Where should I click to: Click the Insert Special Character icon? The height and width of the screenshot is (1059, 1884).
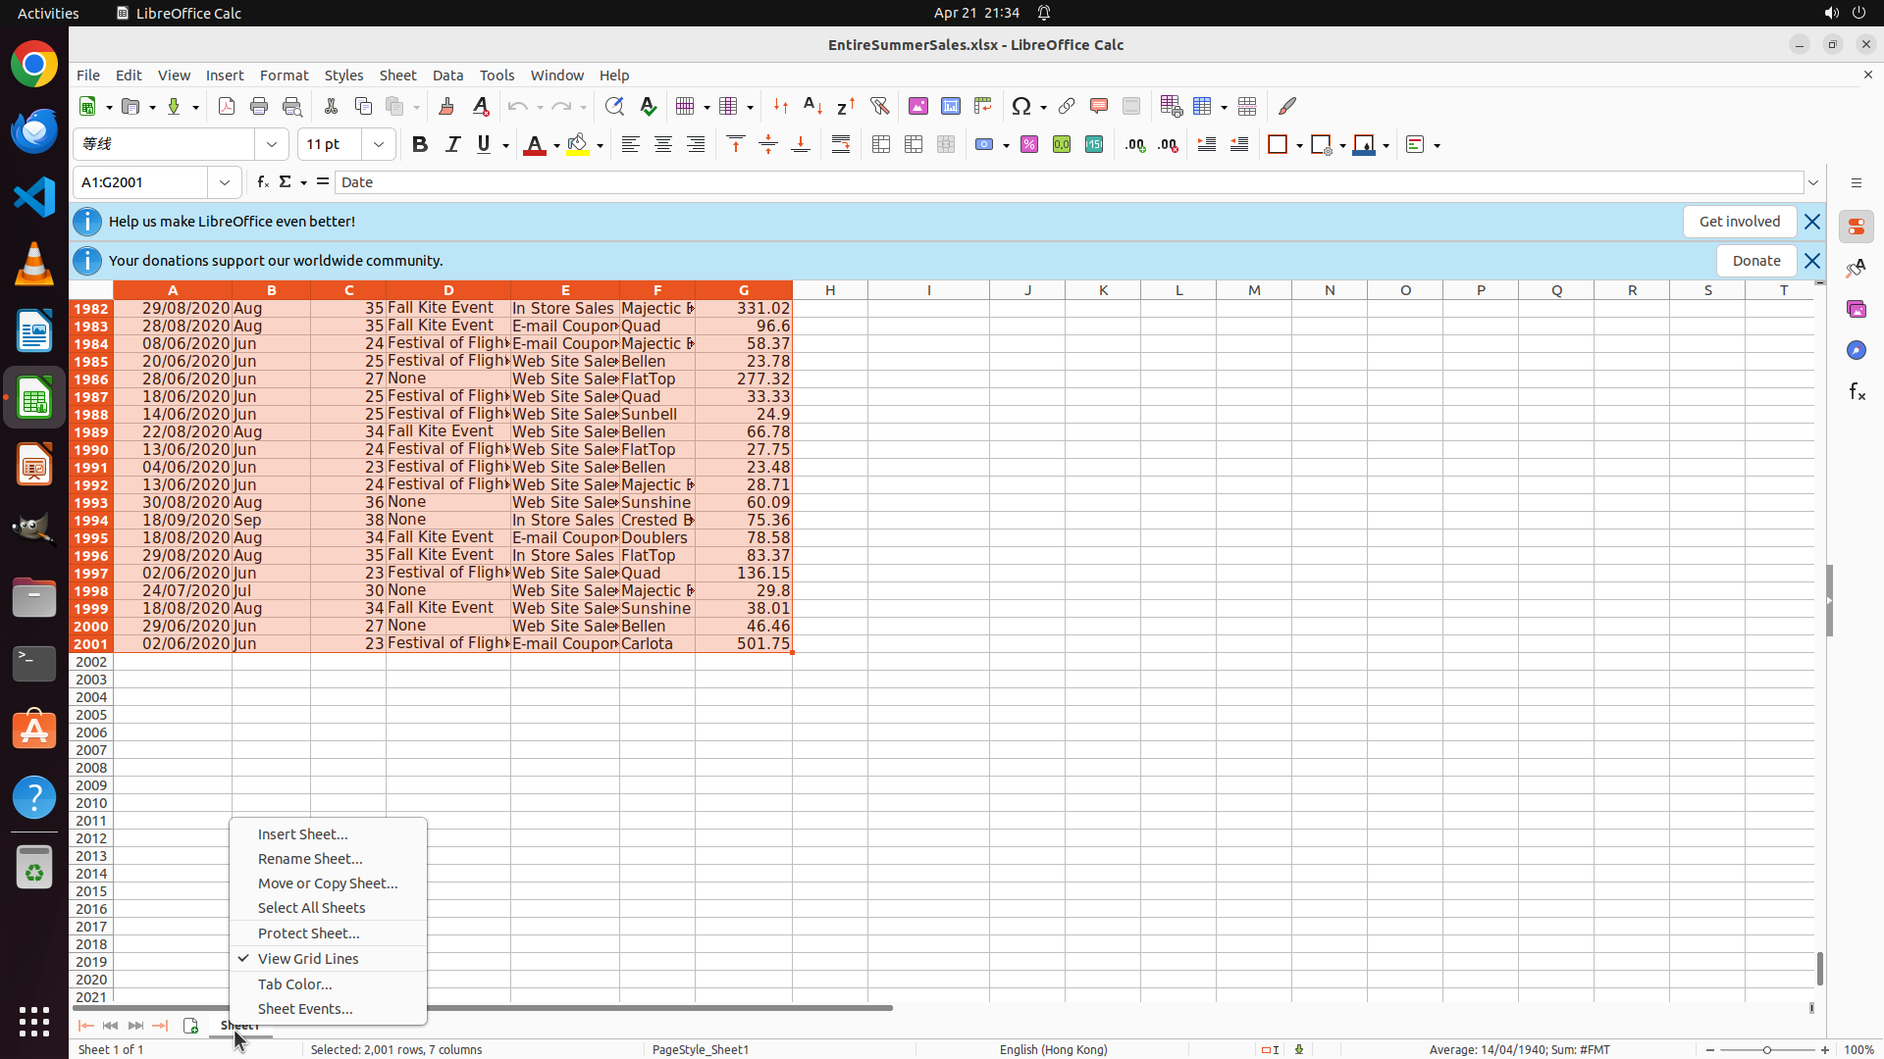click(1021, 106)
